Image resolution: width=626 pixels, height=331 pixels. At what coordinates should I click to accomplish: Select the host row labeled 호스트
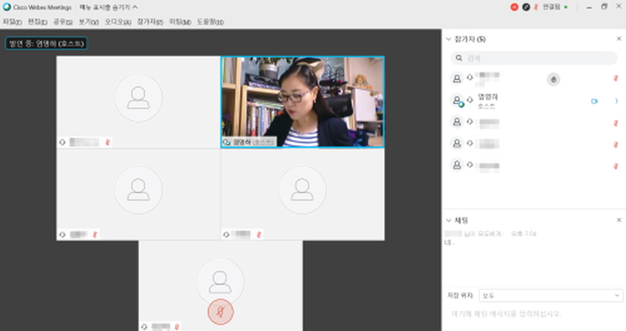(534, 101)
